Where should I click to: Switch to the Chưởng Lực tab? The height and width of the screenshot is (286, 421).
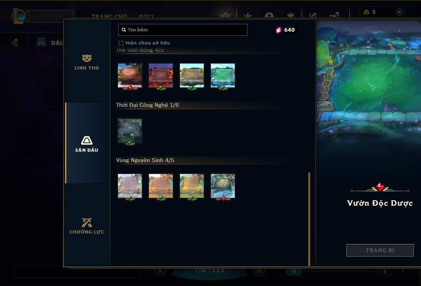[87, 226]
